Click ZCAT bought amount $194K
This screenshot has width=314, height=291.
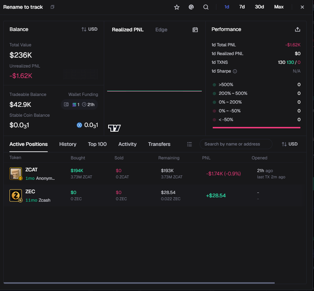pyautogui.click(x=77, y=170)
